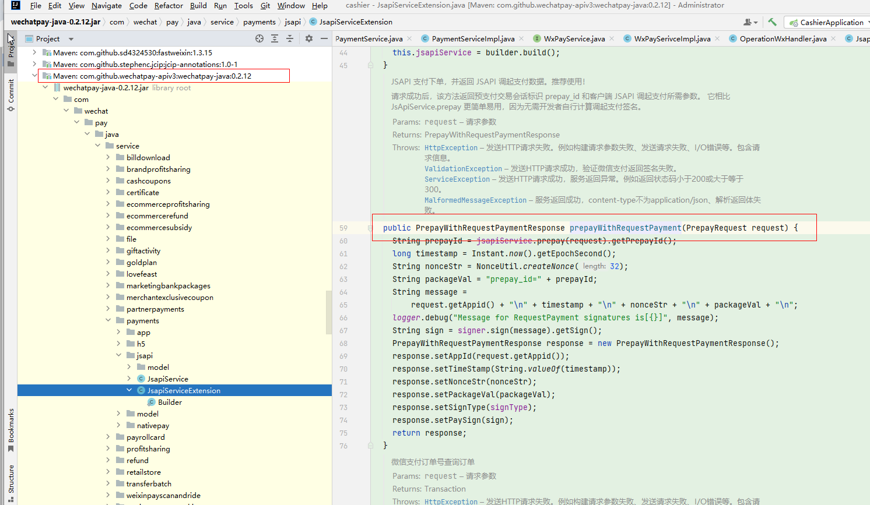
Task: Collapse the payments folder node
Action: point(108,320)
